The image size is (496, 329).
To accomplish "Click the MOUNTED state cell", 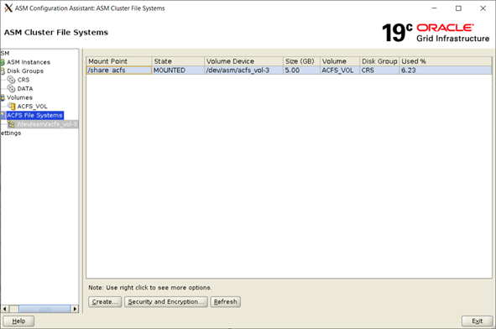I will [x=178, y=70].
